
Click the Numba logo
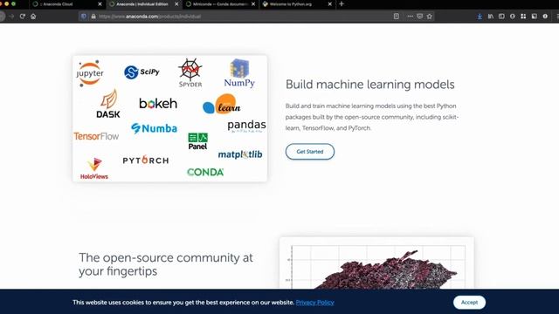click(x=154, y=128)
